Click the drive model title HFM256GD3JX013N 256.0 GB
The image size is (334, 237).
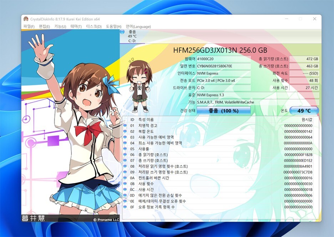[220, 50]
